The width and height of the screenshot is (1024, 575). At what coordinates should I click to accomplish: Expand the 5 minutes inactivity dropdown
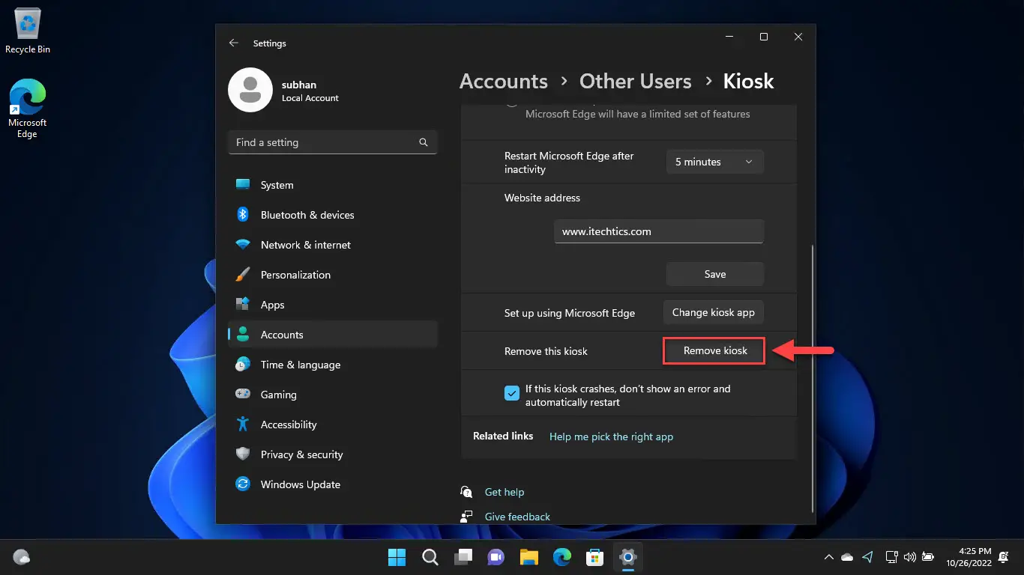tap(715, 162)
